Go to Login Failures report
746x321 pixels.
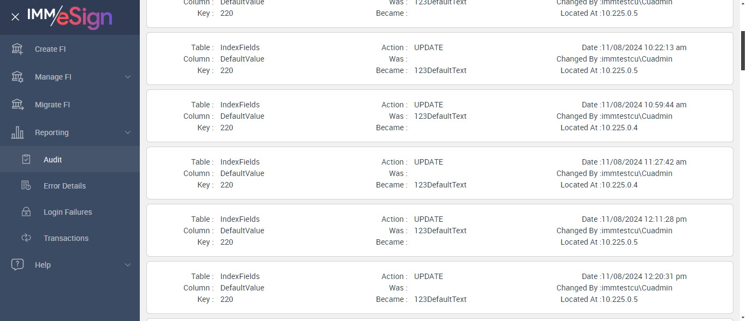tap(68, 212)
